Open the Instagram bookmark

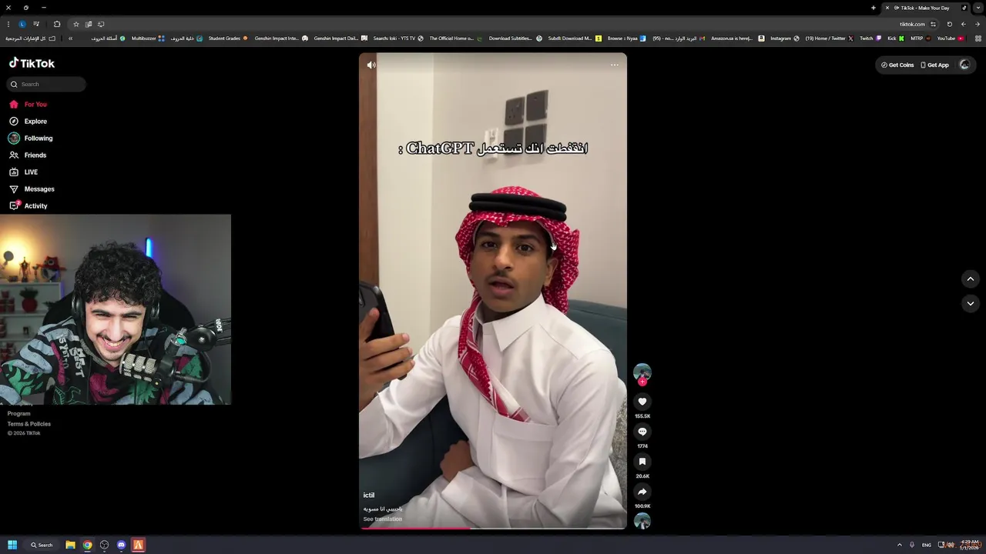pyautogui.click(x=785, y=38)
